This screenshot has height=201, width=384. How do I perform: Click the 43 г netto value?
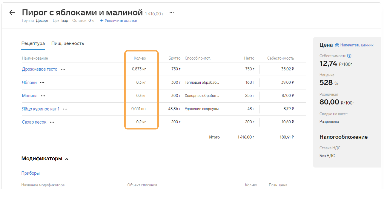251,109
